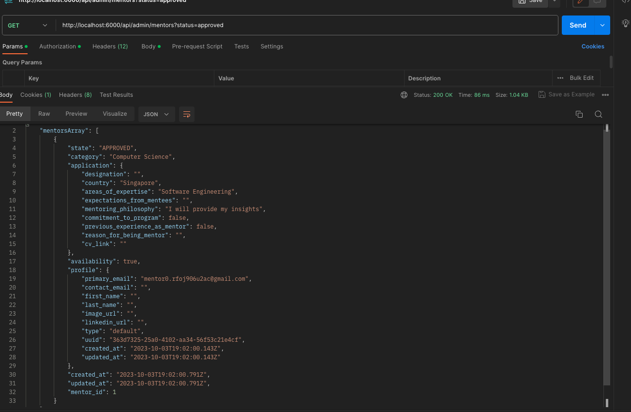This screenshot has width=631, height=412.
Task: Copy the response body
Action: tap(579, 114)
